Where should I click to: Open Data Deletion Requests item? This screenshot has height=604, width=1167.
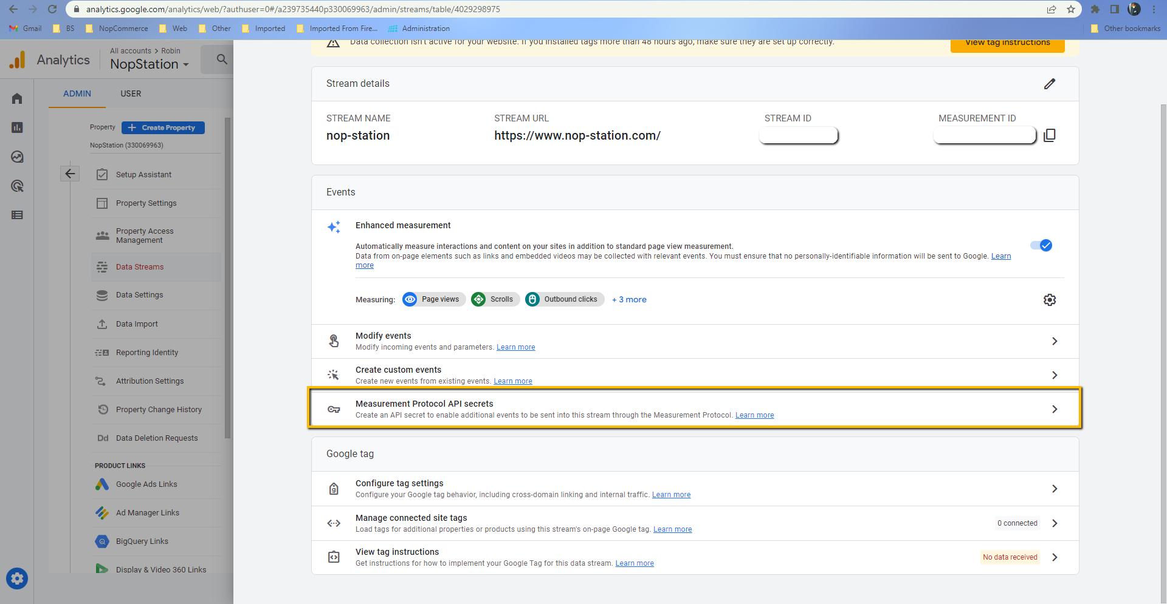pyautogui.click(x=157, y=438)
